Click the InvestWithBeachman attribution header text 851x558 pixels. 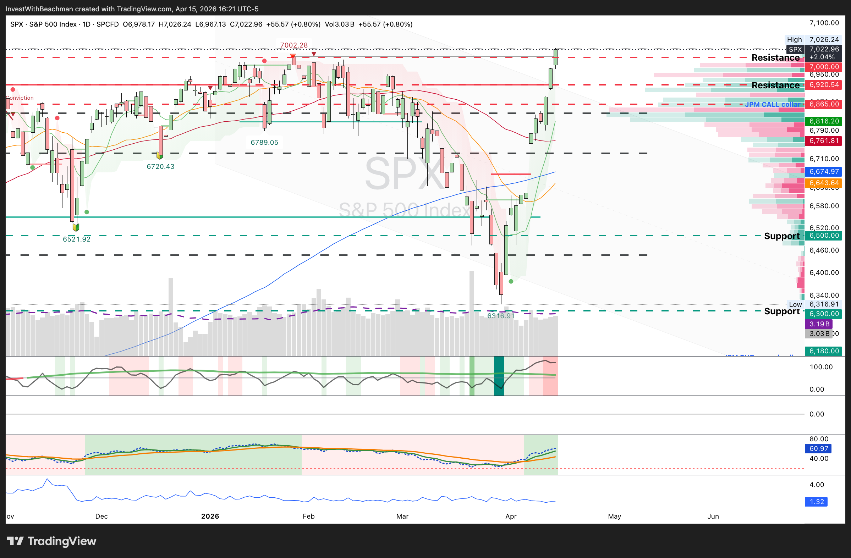coord(132,9)
